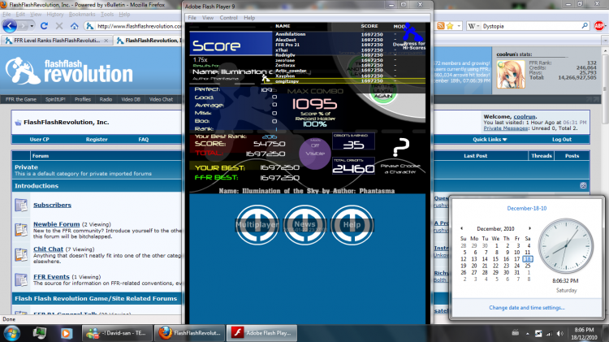Click the FlashFlash Revolution logo
The image size is (609, 342).
tap(69, 71)
